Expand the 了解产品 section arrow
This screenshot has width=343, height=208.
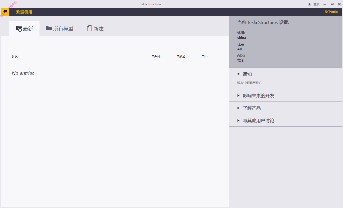[x=238, y=108]
